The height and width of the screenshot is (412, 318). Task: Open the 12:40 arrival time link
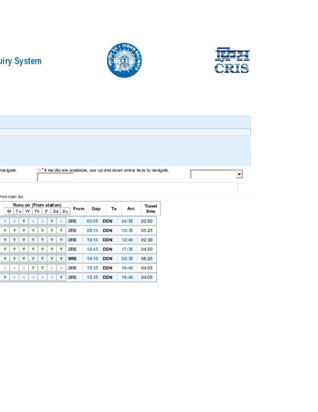(127, 240)
